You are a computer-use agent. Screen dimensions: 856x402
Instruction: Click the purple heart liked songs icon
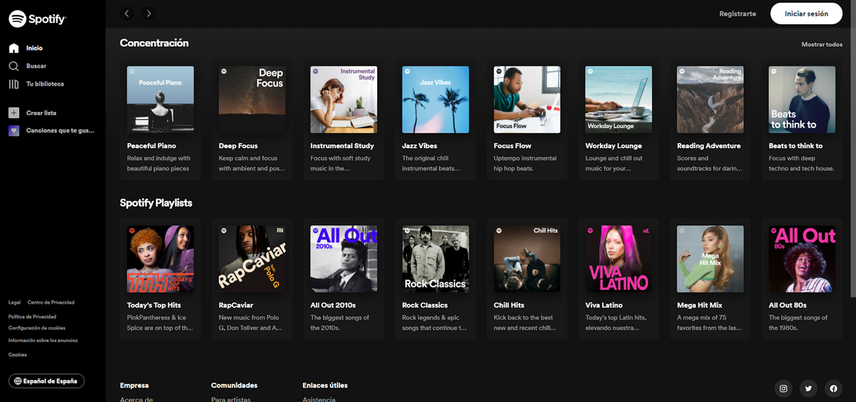point(14,130)
